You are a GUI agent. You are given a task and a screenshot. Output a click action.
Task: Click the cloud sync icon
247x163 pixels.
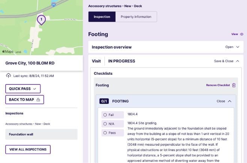coord(9,75)
